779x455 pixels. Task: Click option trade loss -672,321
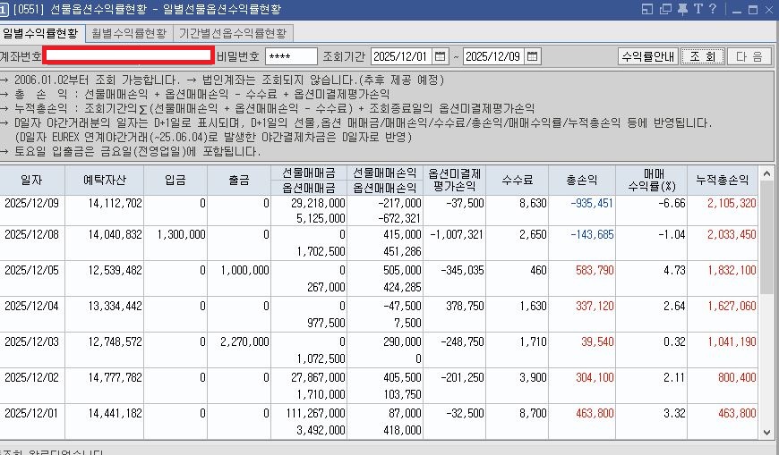pos(399,219)
